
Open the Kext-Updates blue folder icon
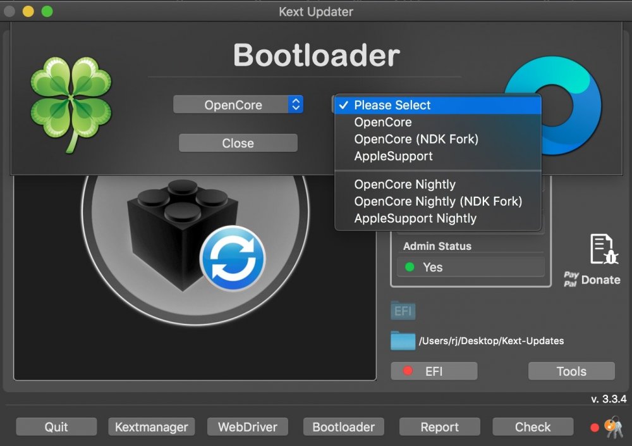tap(402, 340)
